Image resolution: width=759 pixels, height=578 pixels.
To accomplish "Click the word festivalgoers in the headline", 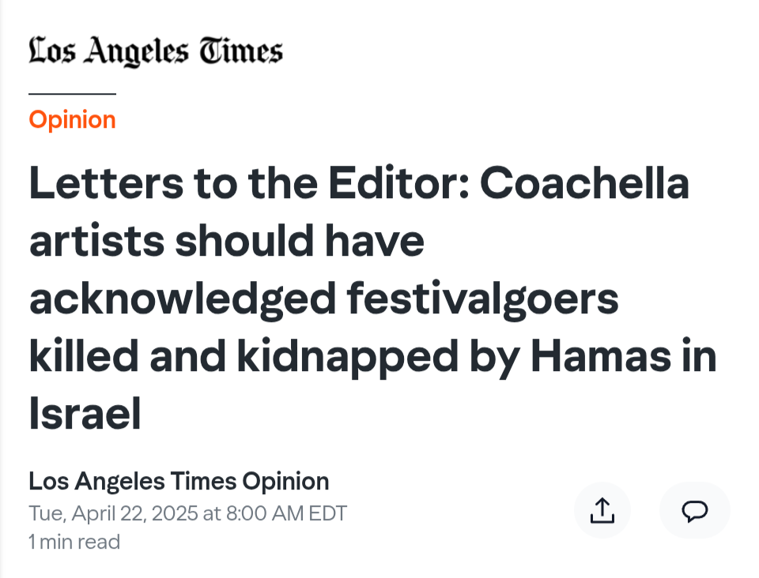I will [482, 299].
